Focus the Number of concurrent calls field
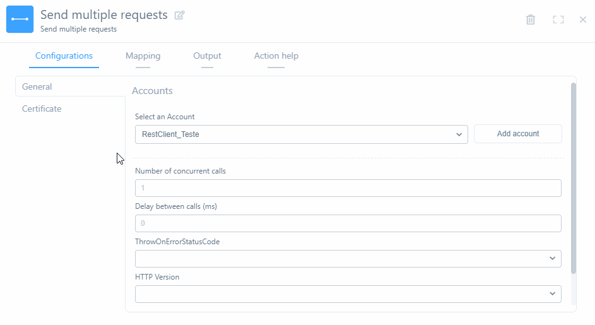The image size is (595, 325). (x=348, y=188)
